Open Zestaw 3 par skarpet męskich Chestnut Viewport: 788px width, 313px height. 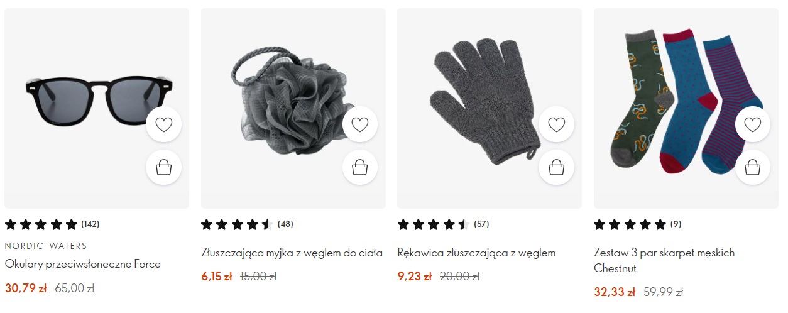click(664, 260)
